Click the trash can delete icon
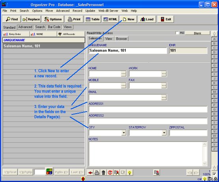219x182 pixels. click(x=103, y=173)
